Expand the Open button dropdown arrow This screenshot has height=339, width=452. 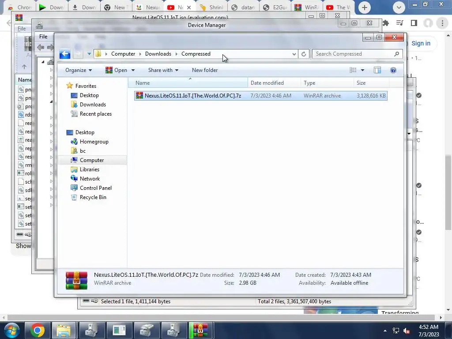pyautogui.click(x=133, y=70)
